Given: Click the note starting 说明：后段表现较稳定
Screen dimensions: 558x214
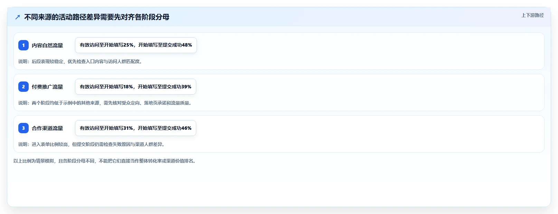Looking at the screenshot, I should (81, 61).
